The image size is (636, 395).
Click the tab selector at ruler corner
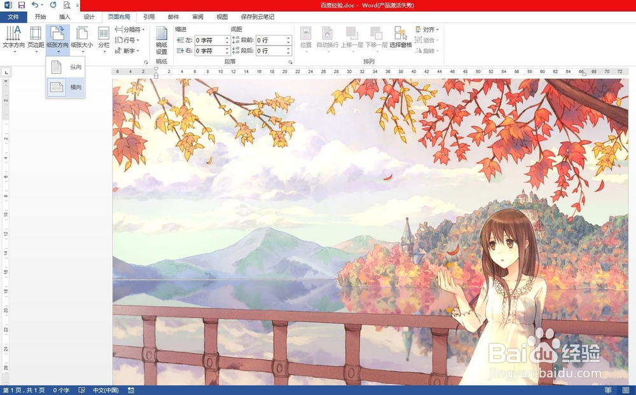(6, 72)
